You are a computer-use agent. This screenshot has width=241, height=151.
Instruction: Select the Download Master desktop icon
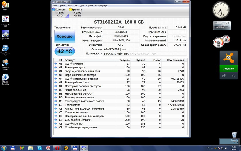pyautogui.click(x=5, y=65)
